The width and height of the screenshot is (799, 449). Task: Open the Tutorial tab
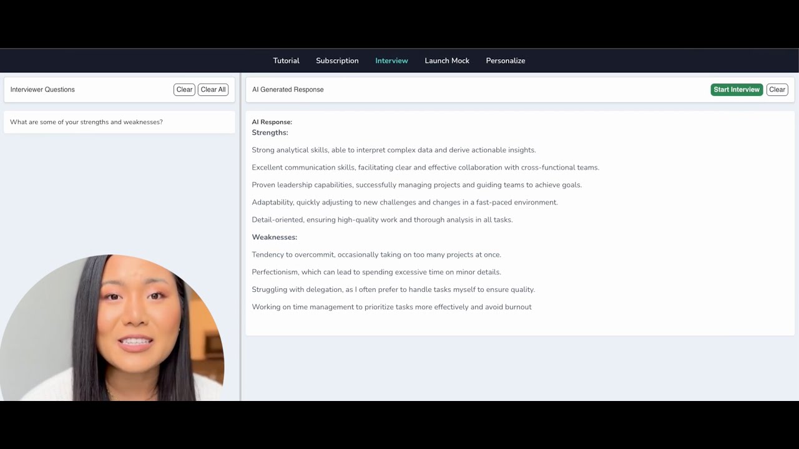(286, 60)
